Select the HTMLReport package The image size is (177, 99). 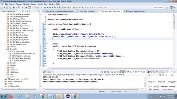point(14,72)
